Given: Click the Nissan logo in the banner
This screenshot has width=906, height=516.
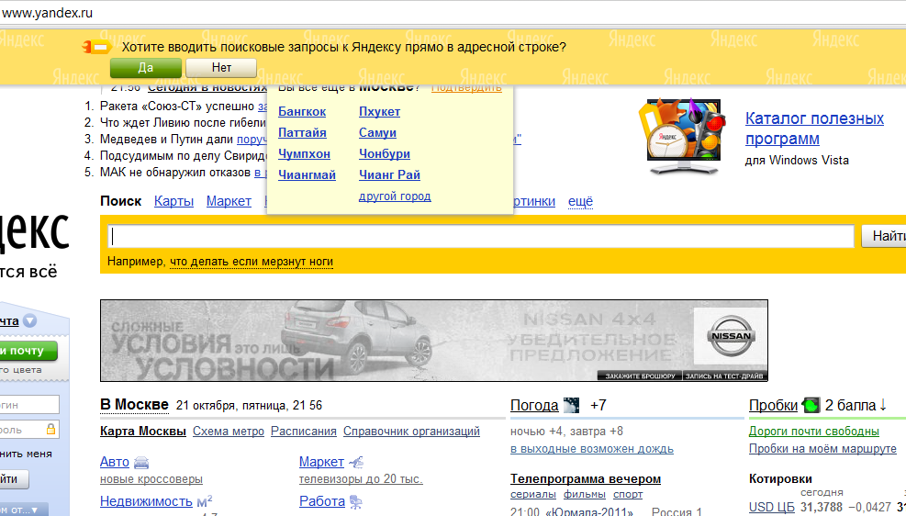Looking at the screenshot, I should point(731,336).
